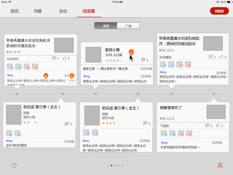
Task: Click the battery icon in the status bar
Action: [230, 2]
